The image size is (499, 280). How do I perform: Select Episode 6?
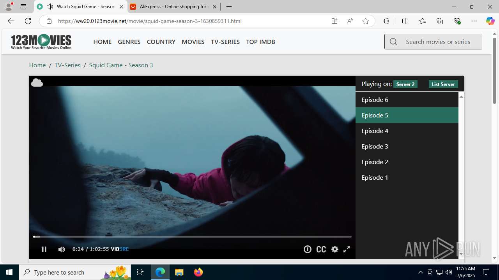click(x=407, y=100)
